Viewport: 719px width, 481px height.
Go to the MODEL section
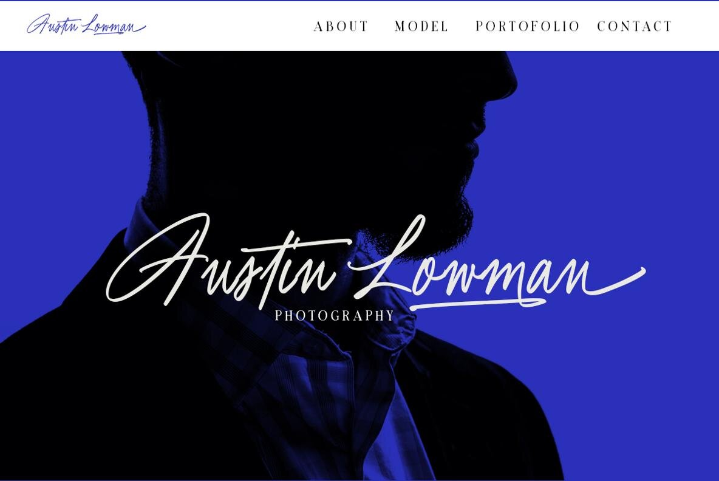pos(421,26)
